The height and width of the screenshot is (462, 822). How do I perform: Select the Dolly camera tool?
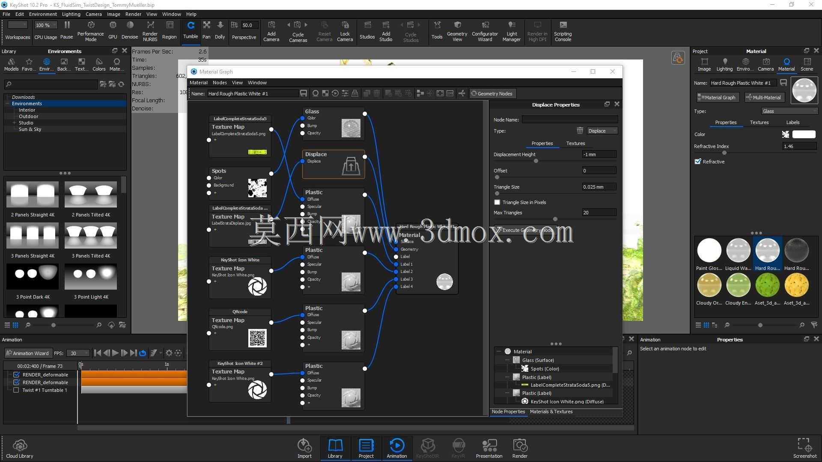(220, 31)
